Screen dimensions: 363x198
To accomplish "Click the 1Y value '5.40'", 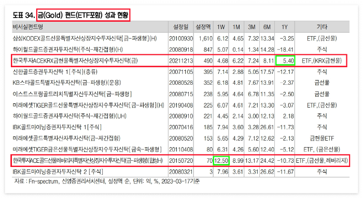I will 288,61.
